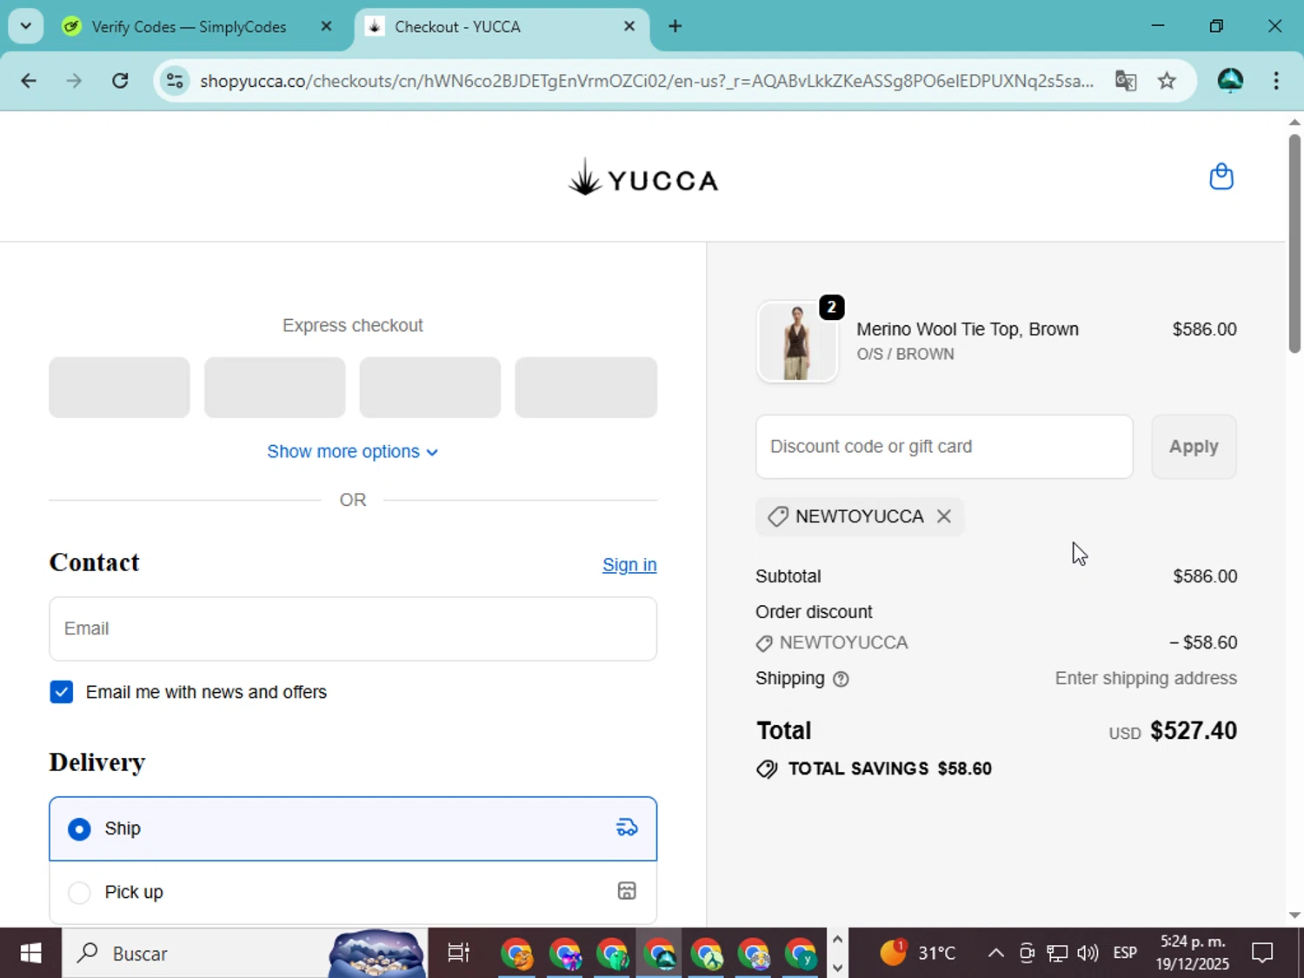Focus the Email input field
This screenshot has width=1304, height=978.
tap(353, 629)
